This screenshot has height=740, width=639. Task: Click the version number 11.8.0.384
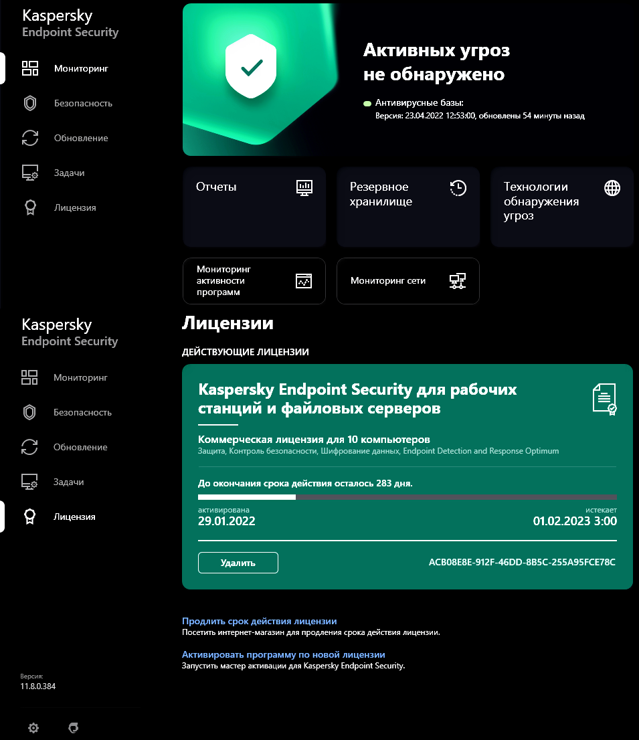[37, 686]
